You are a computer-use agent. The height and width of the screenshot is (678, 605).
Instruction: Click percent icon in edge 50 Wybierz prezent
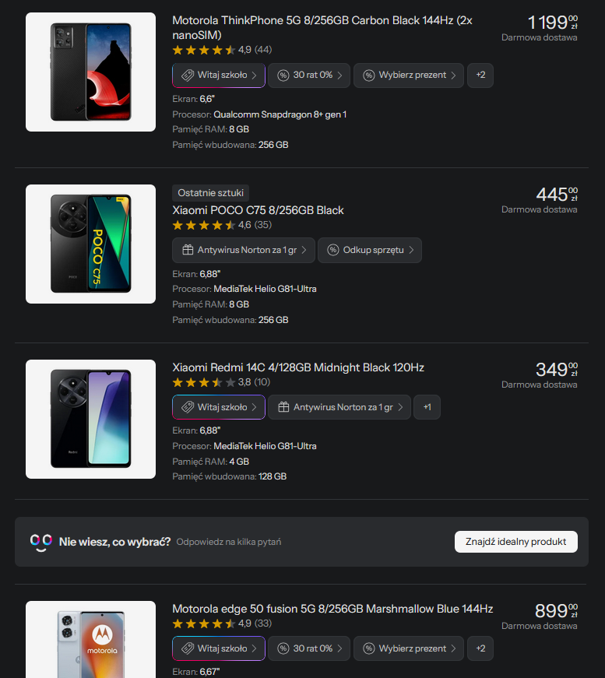coord(368,648)
